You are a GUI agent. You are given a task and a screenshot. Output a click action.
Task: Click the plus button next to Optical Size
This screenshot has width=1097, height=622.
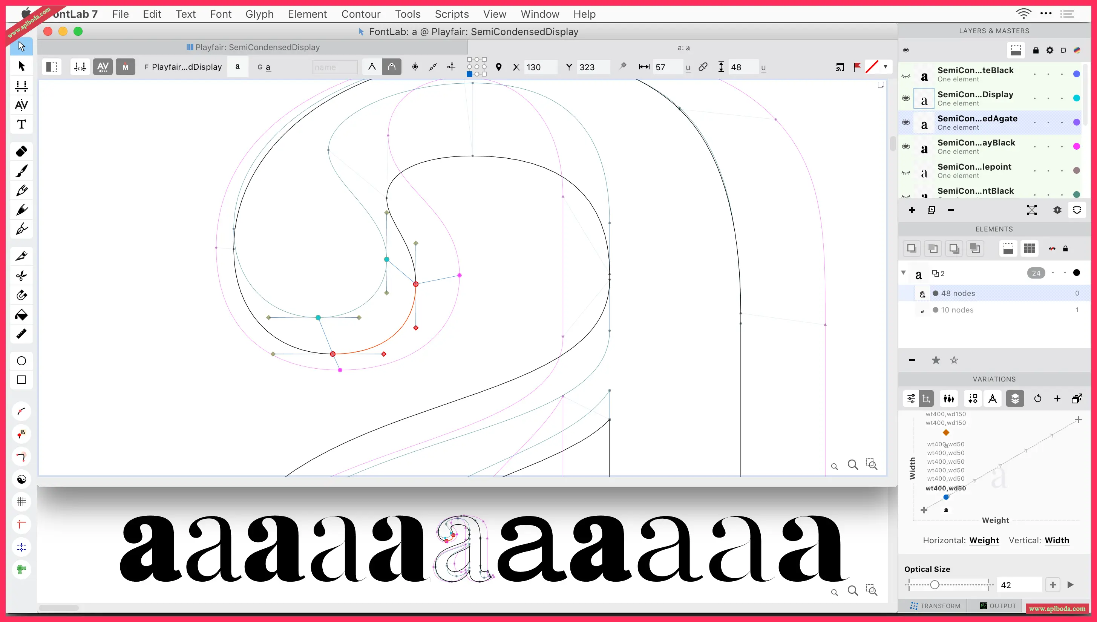(1053, 584)
